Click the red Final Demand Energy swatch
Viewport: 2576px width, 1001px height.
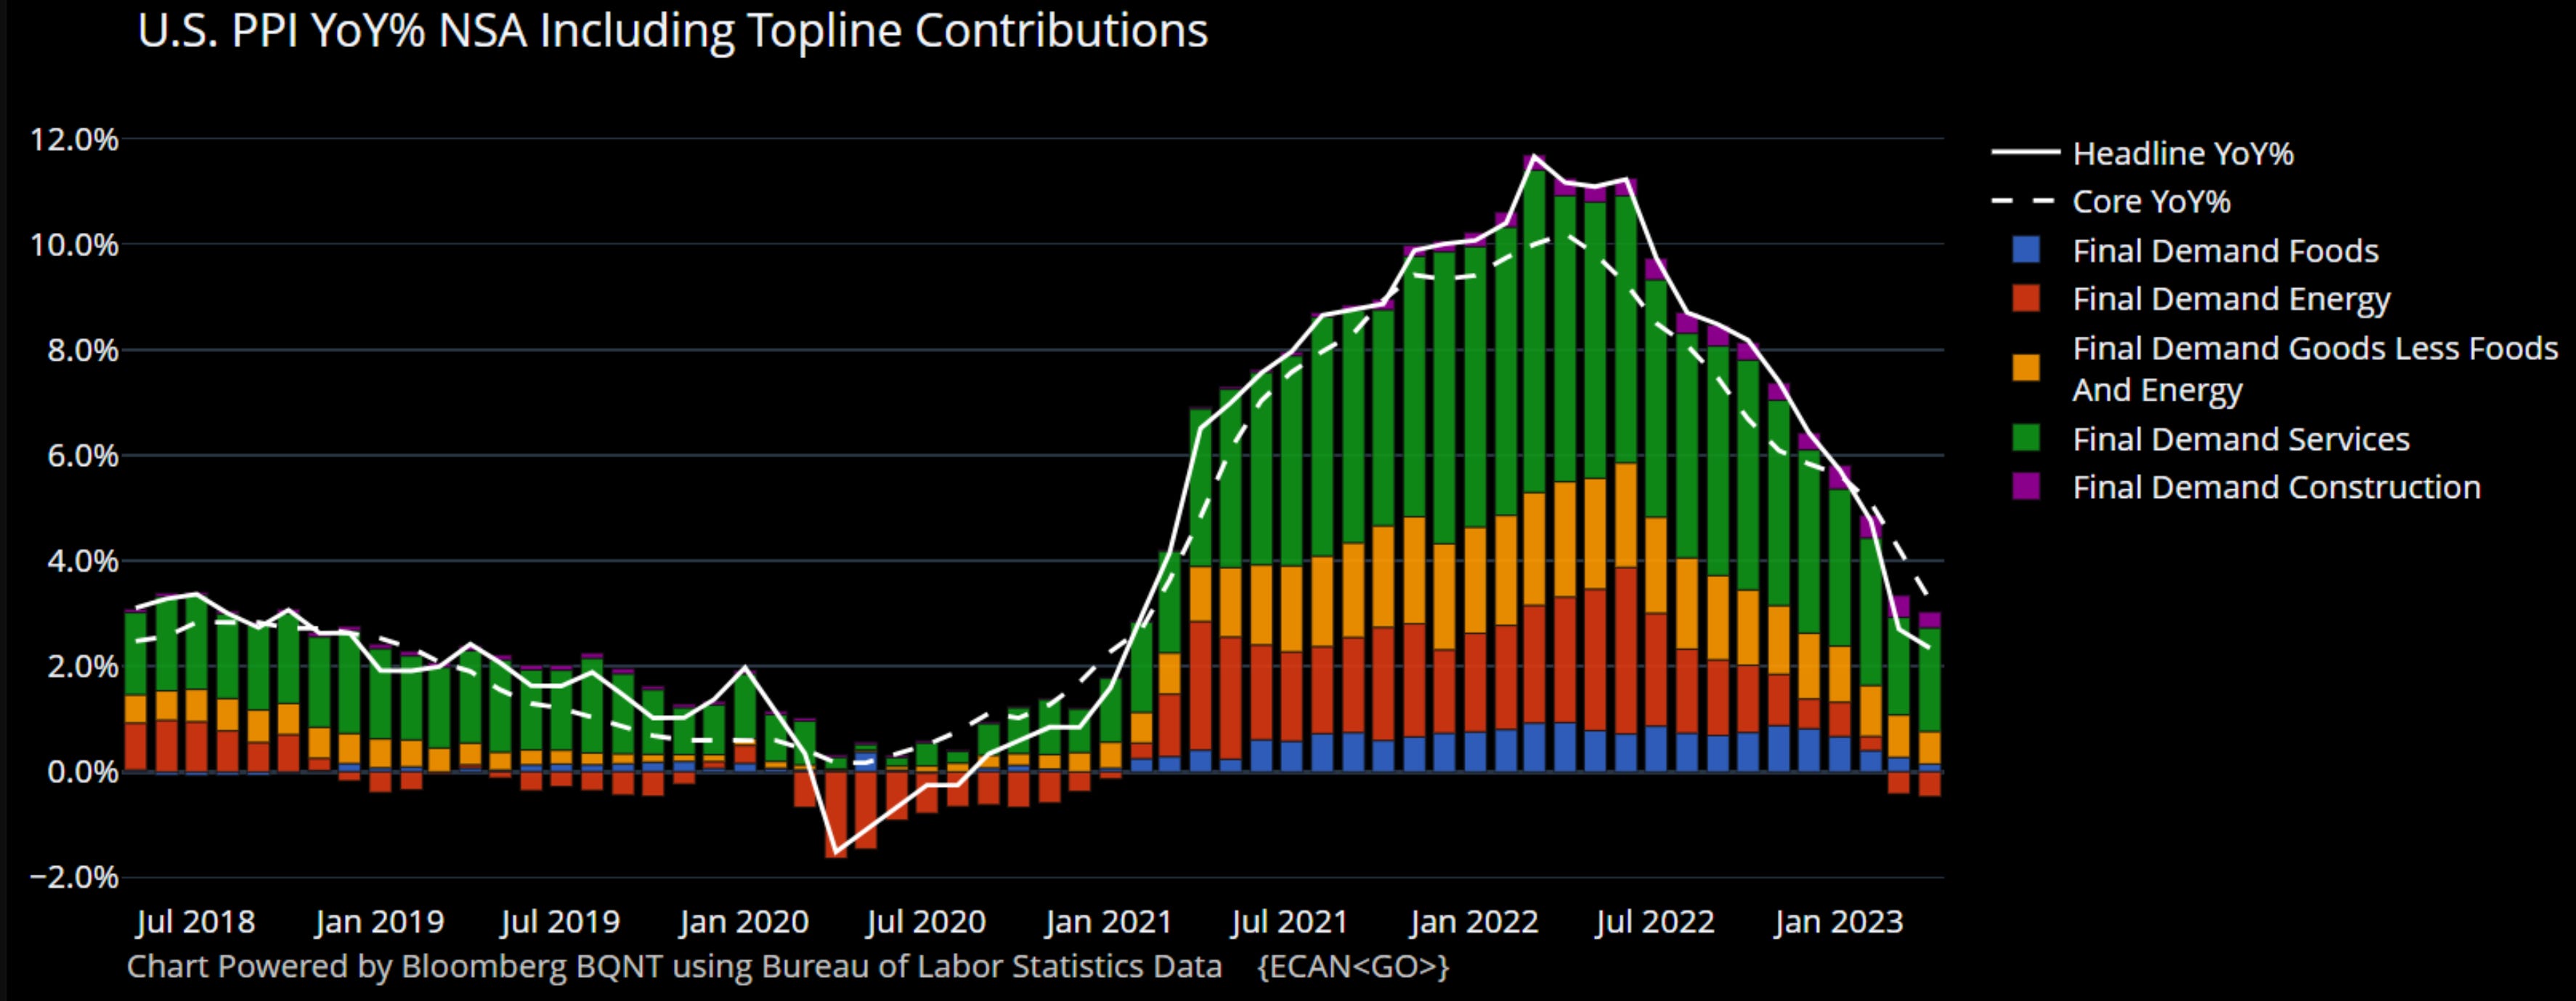(2025, 299)
